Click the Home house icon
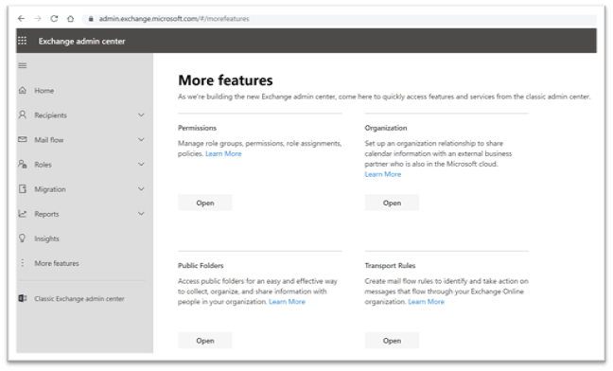 [23, 90]
